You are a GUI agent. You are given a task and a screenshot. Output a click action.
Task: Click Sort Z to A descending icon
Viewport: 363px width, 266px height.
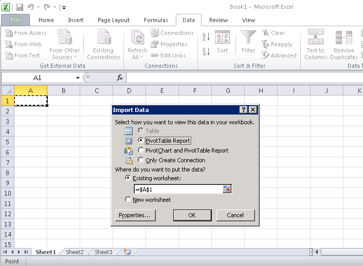[206, 51]
